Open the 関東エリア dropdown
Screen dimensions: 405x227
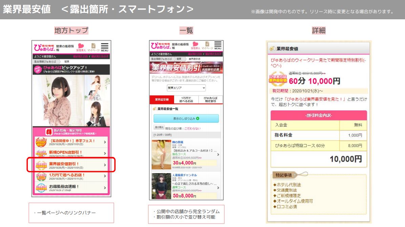tap(186, 88)
